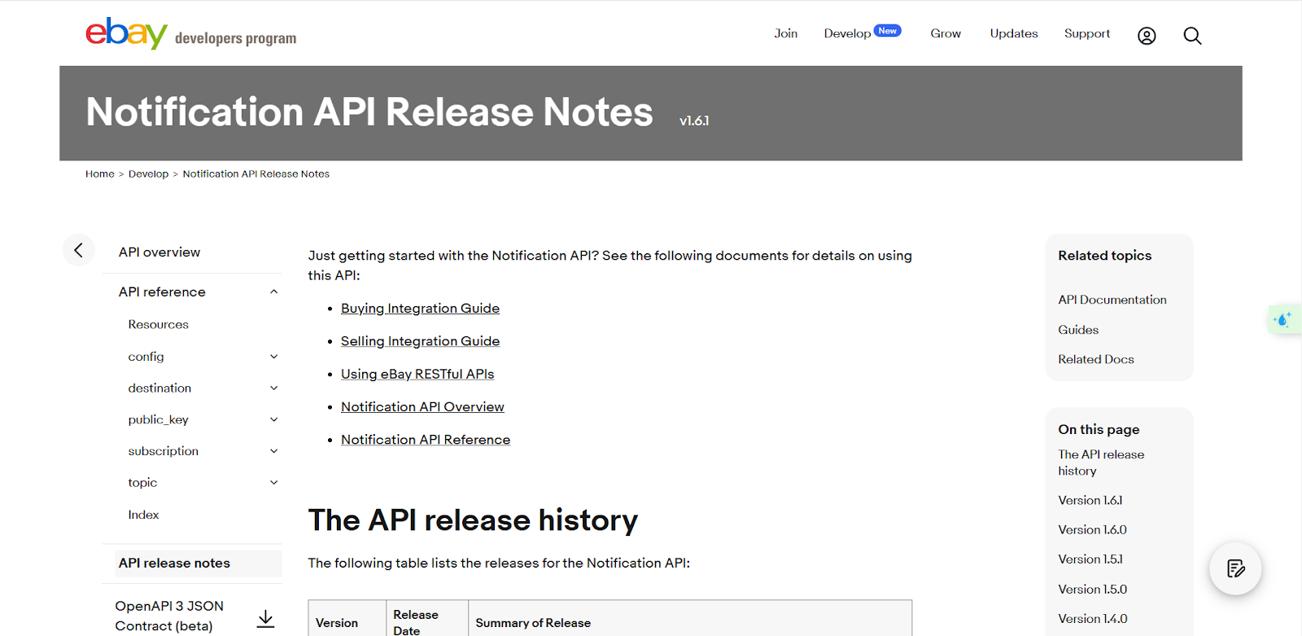This screenshot has width=1302, height=636.
Task: Open Notification API Overview link
Action: (422, 406)
